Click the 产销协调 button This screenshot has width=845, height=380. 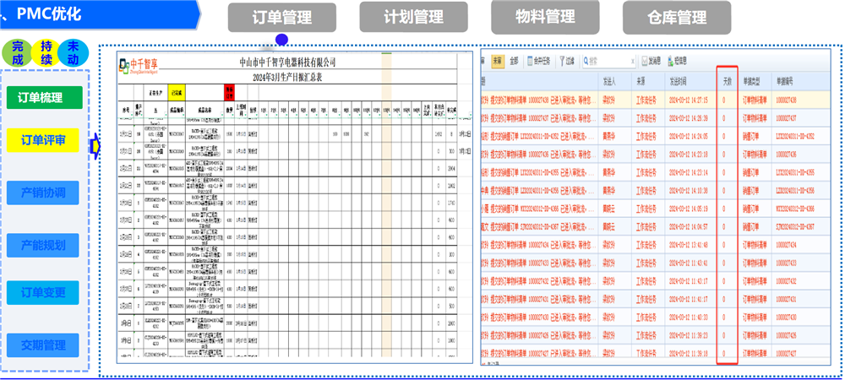tap(43, 193)
